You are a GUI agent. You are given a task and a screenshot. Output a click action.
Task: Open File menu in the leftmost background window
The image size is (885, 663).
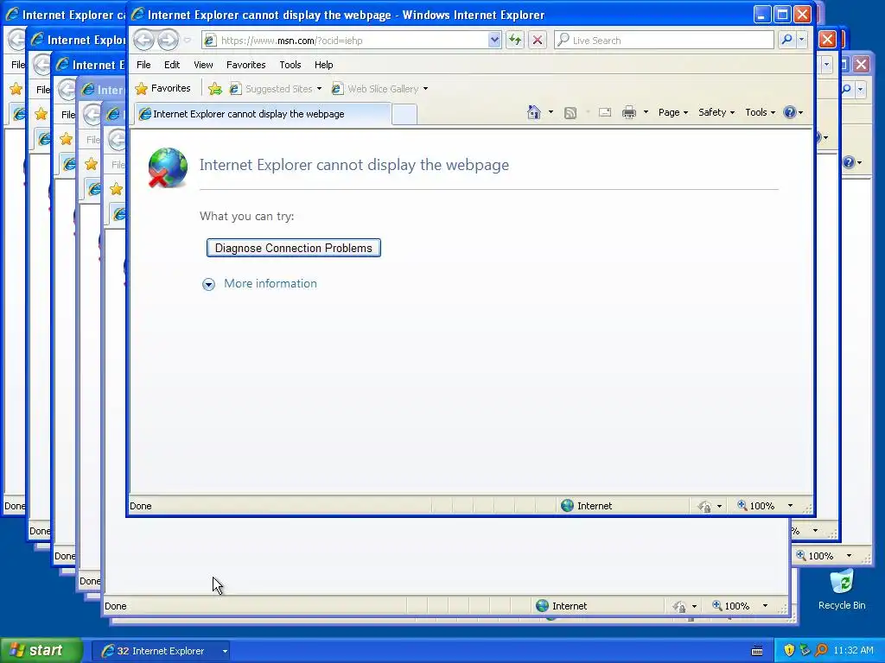click(x=17, y=65)
